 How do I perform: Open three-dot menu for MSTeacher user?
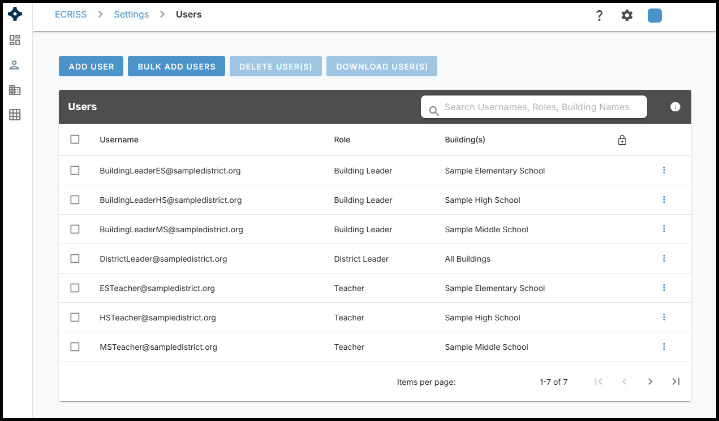point(664,346)
